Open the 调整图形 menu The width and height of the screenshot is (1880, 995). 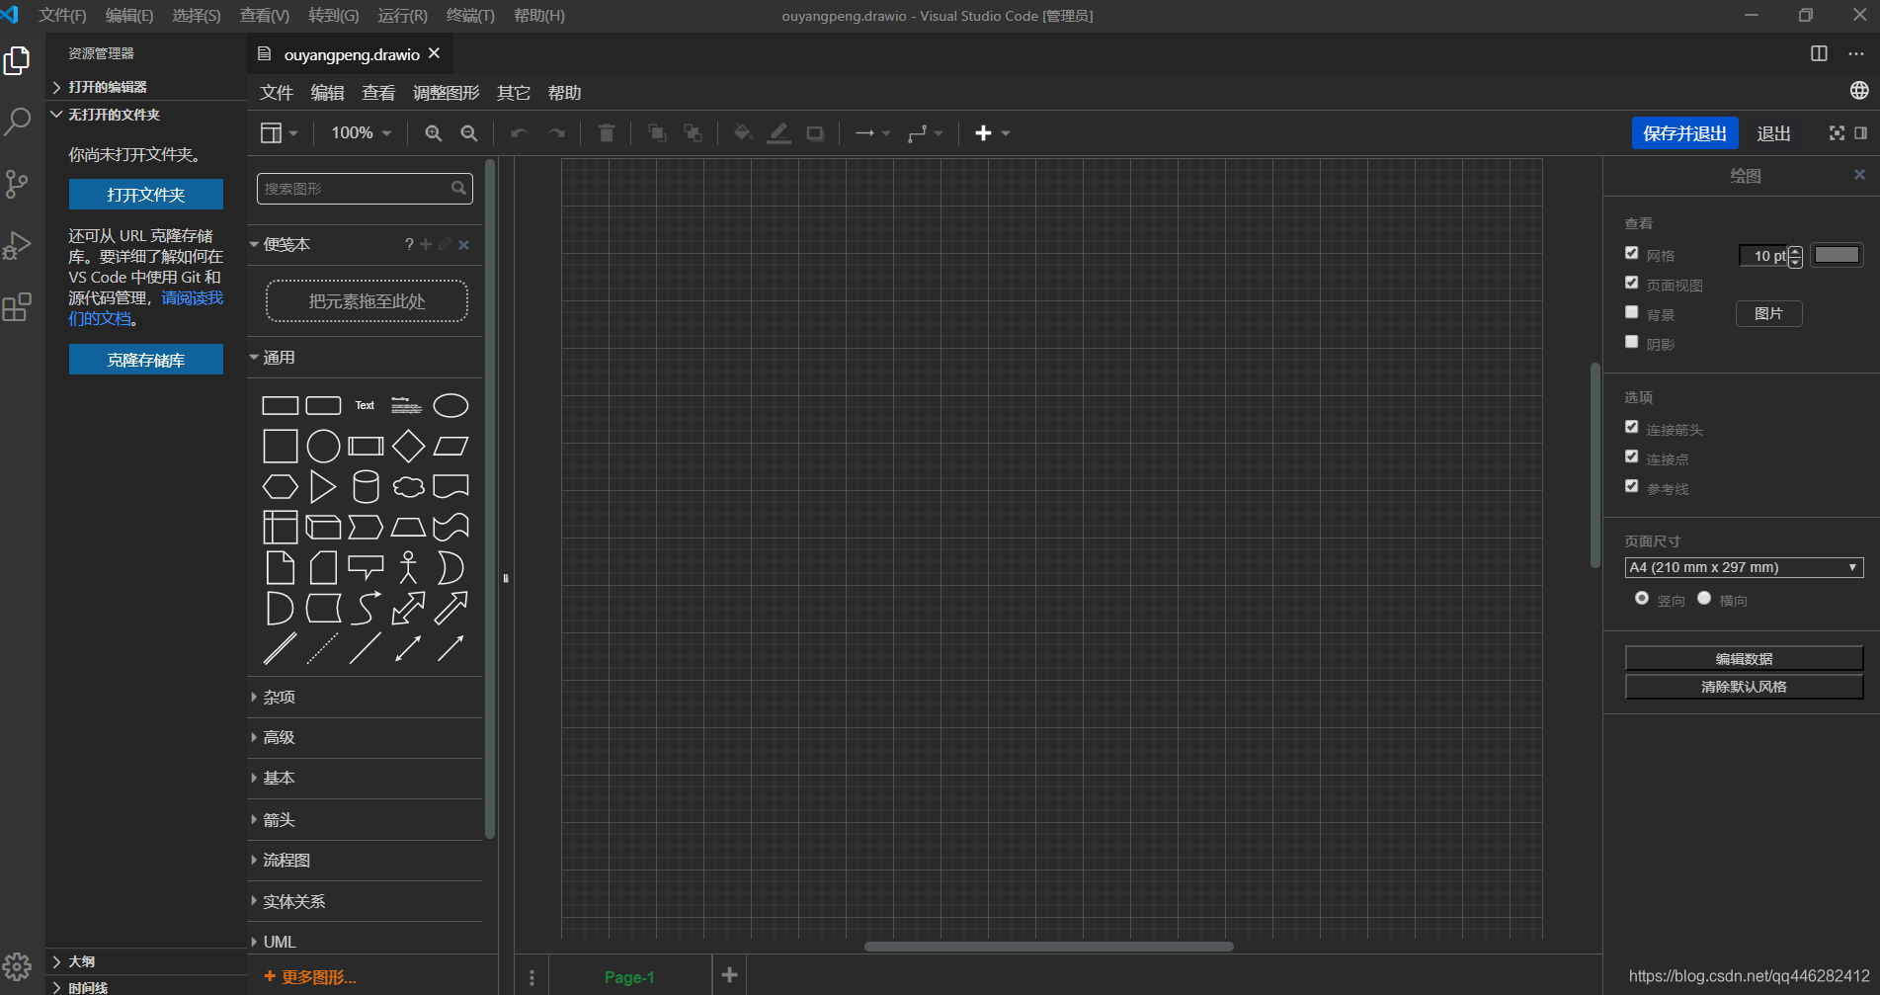[446, 93]
